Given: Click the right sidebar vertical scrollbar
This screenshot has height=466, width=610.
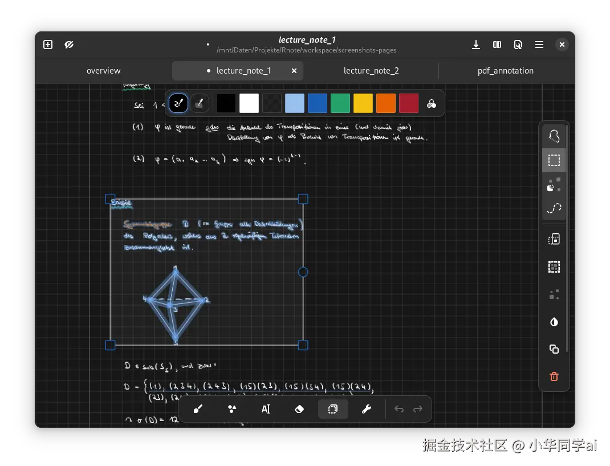Looking at the screenshot, I should tap(567, 238).
